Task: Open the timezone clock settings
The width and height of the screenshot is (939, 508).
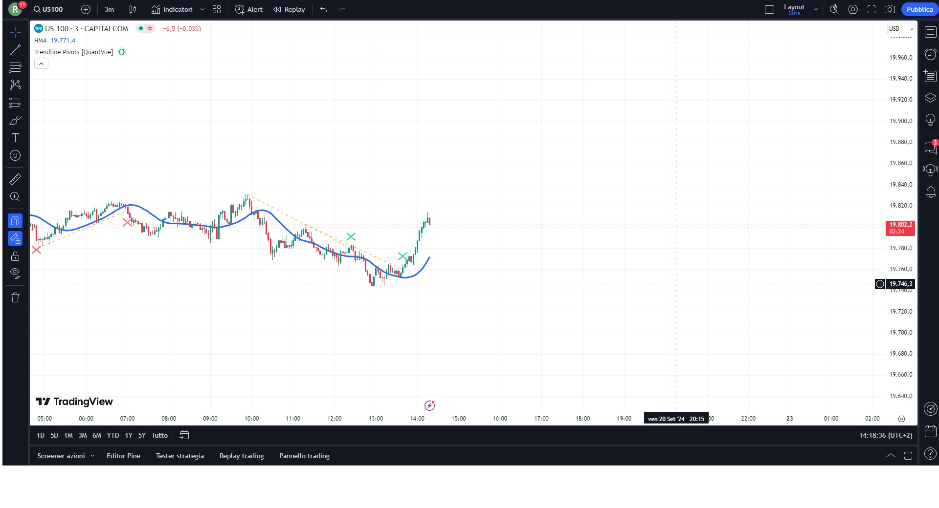Action: (x=886, y=435)
